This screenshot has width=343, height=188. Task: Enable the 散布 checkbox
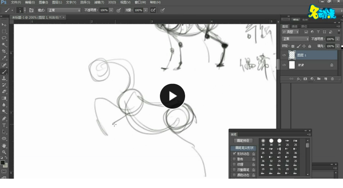pyautogui.click(x=234, y=159)
